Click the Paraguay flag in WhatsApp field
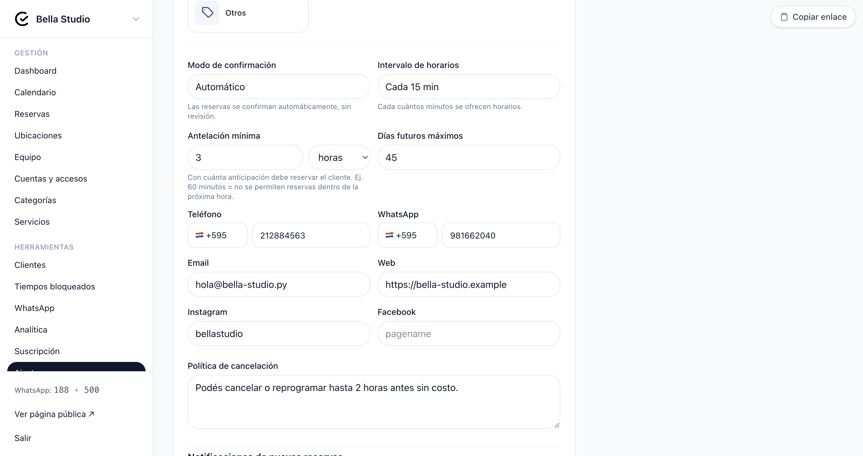Viewport: 863px width, 456px height. (x=389, y=235)
